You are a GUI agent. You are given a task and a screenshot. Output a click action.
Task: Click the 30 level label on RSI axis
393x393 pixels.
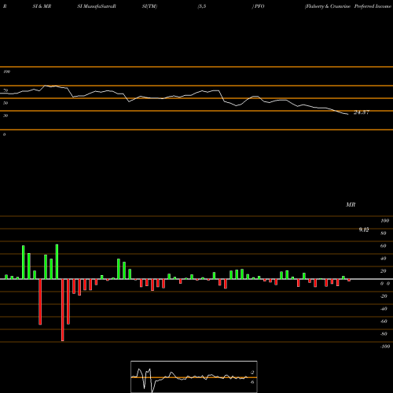click(x=6, y=116)
